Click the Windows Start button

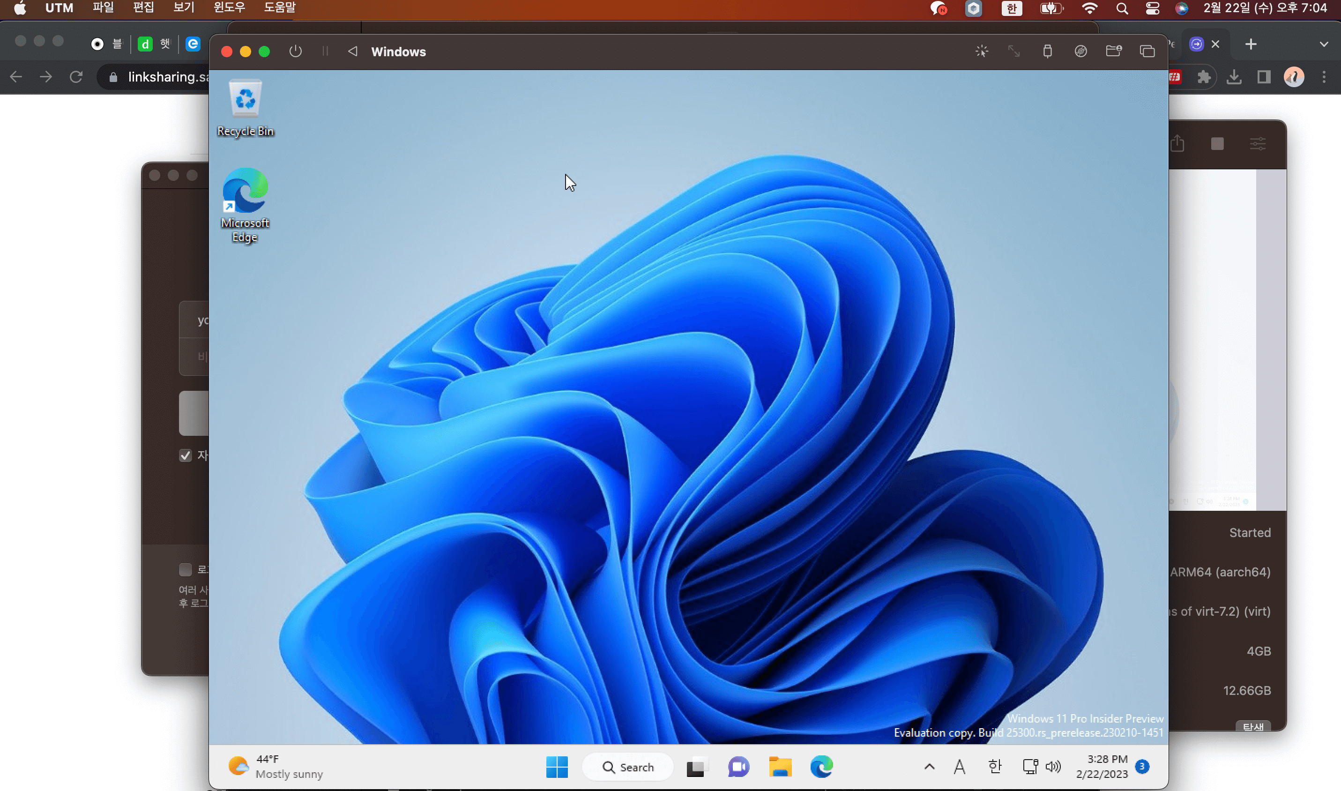tap(557, 767)
